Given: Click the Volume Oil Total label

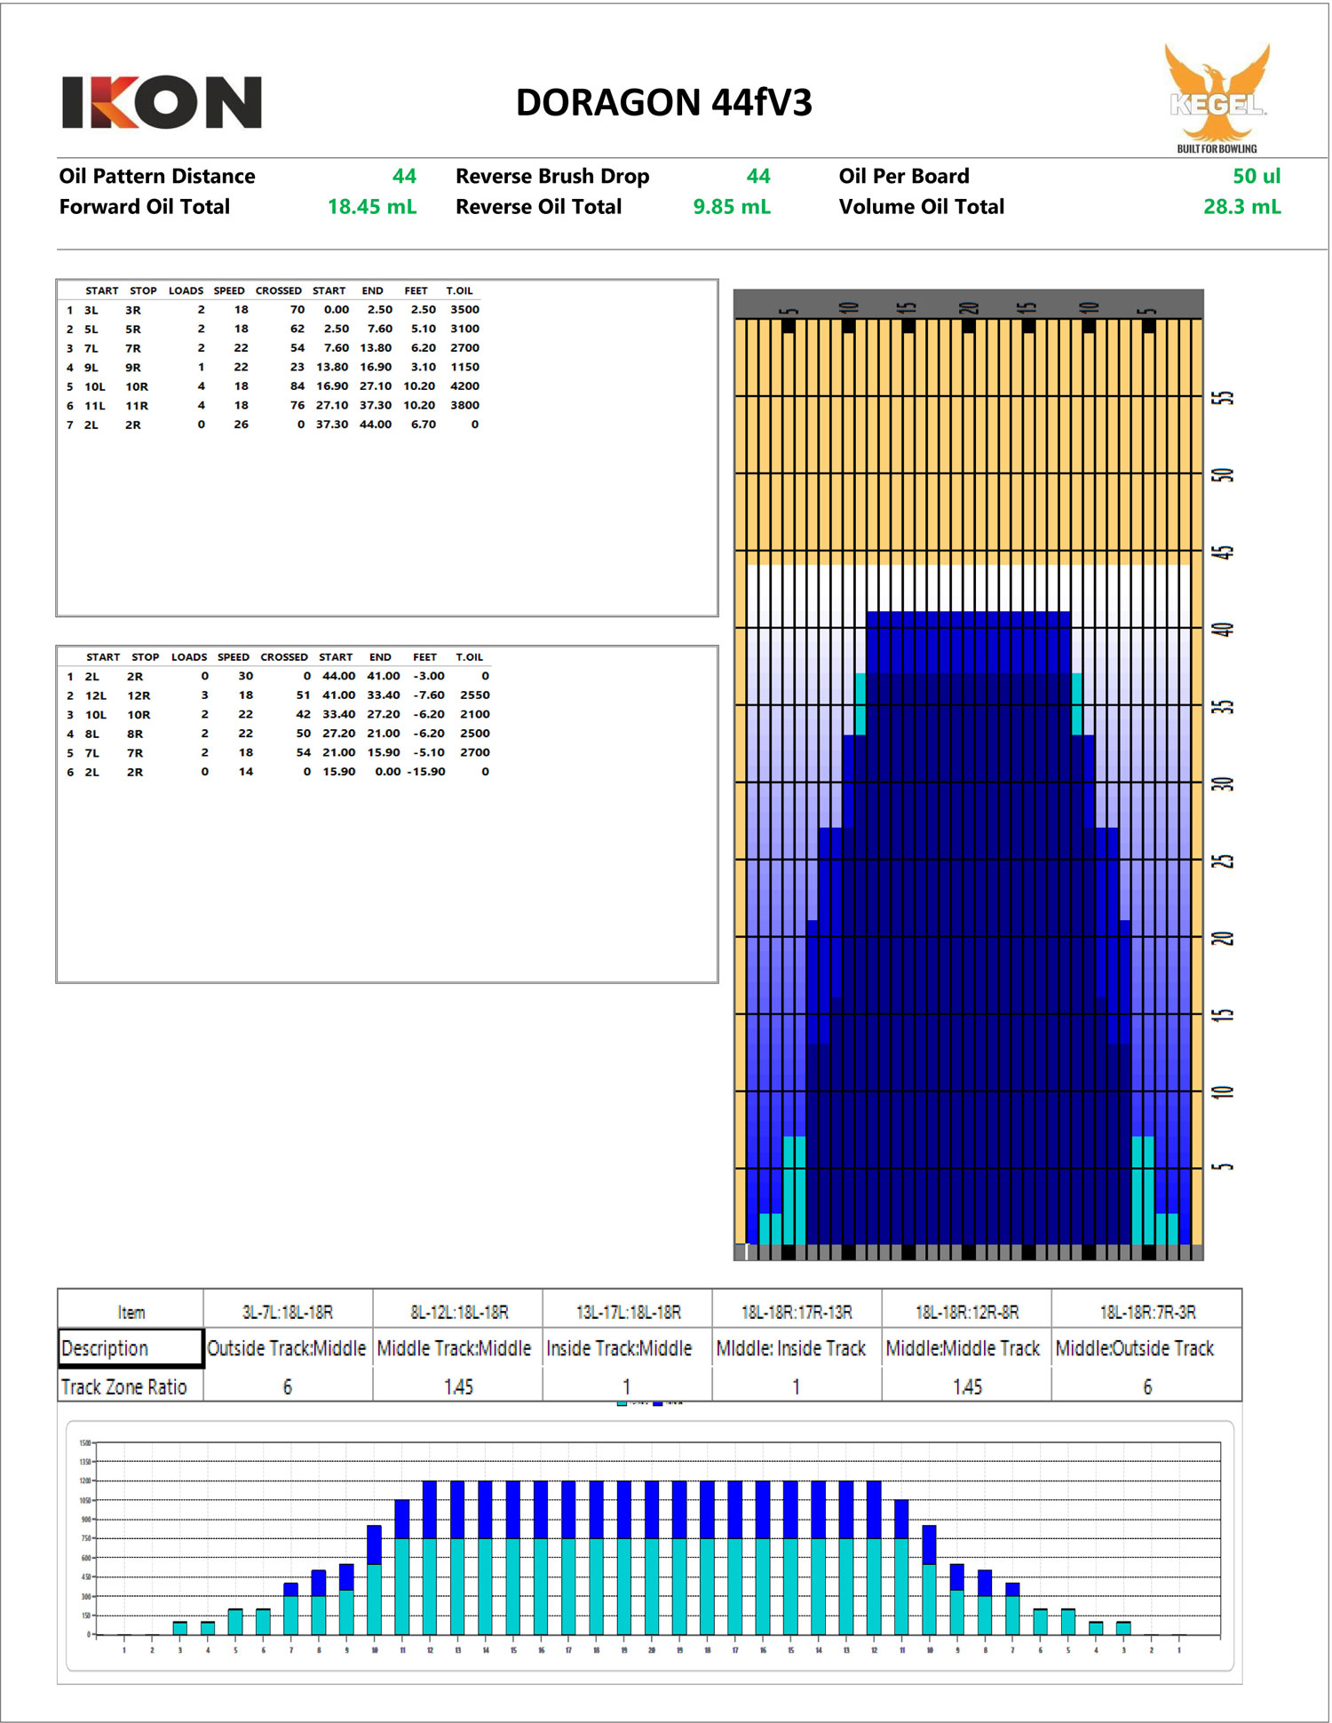Looking at the screenshot, I should click(x=922, y=207).
